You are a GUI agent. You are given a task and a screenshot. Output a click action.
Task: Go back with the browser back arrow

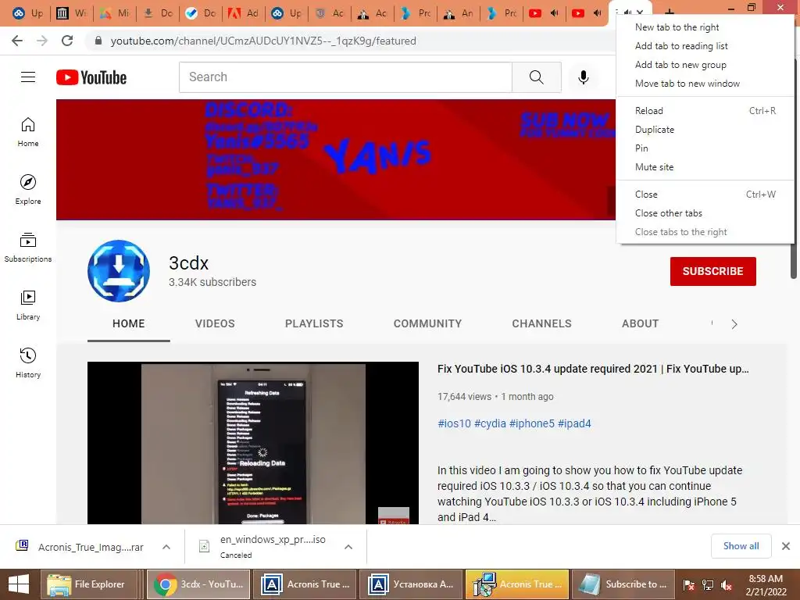[x=17, y=41]
